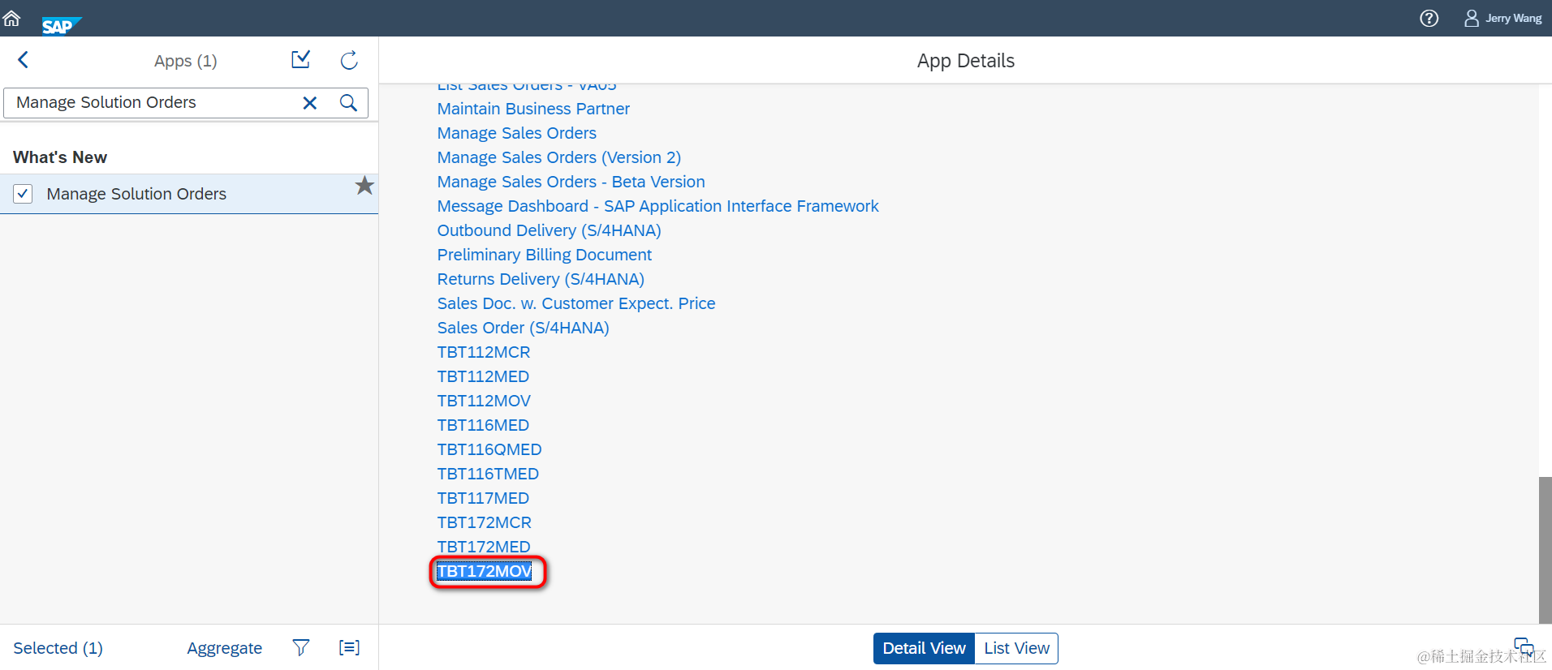Open the list settings icon in footer
Screen dimensions: 1552x670
coord(349,647)
